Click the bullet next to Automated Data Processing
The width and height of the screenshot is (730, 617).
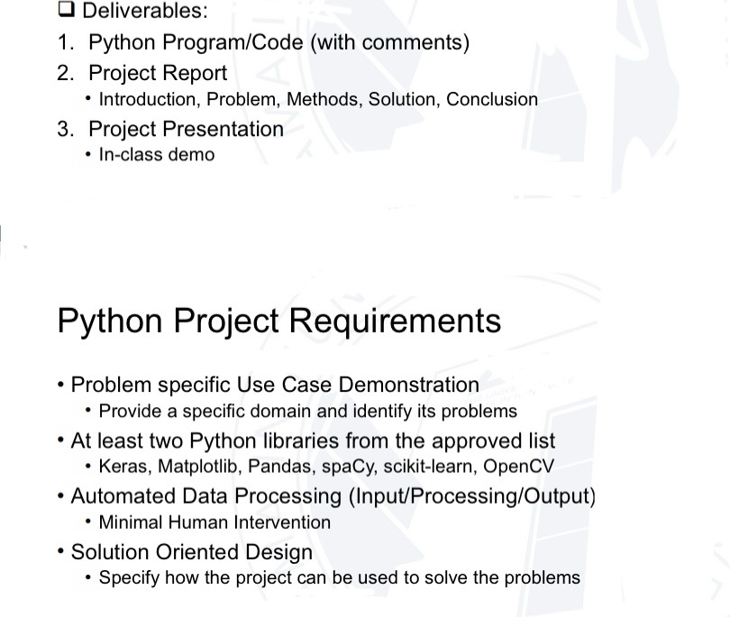pyautogui.click(x=61, y=495)
